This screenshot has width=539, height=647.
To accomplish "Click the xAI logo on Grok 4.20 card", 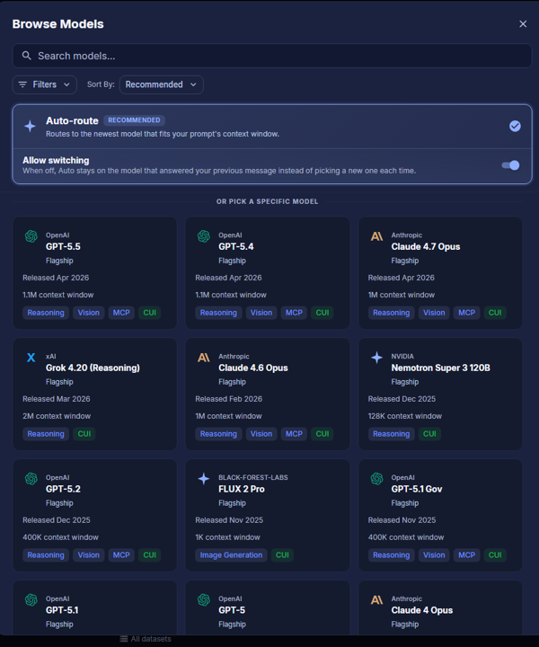I will pos(31,358).
